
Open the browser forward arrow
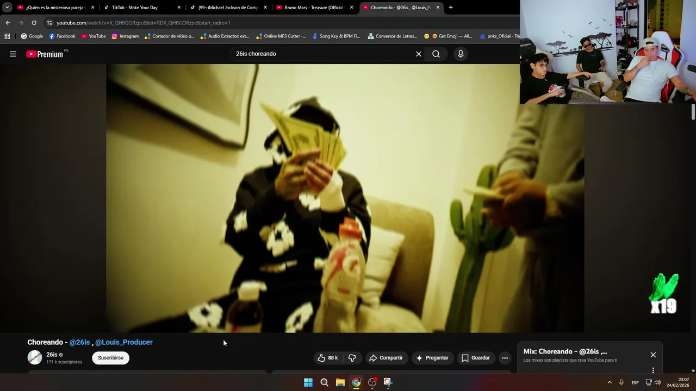tap(21, 23)
